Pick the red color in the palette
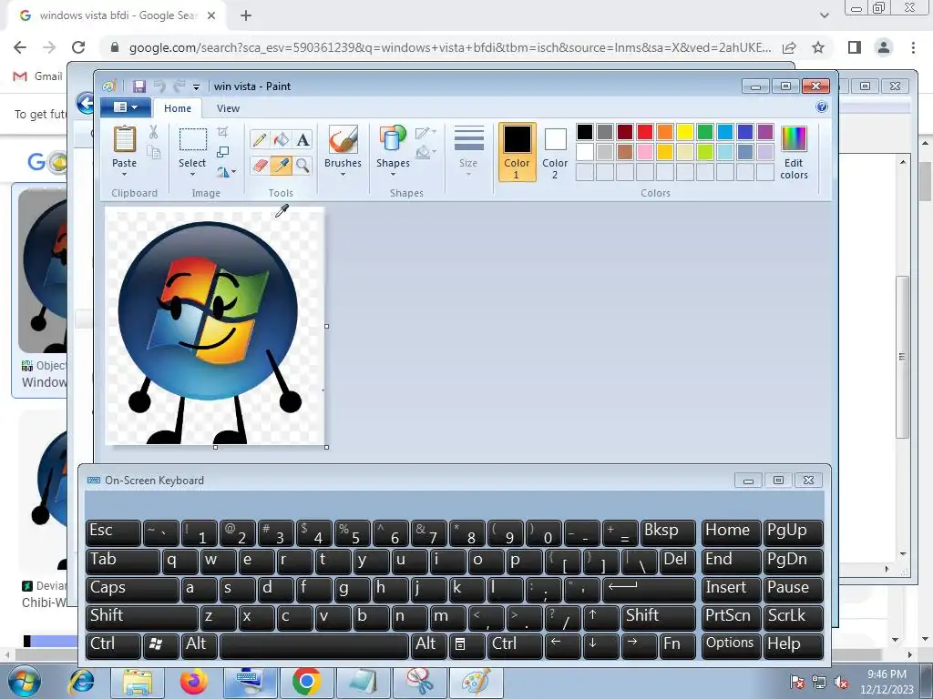 [x=645, y=132]
